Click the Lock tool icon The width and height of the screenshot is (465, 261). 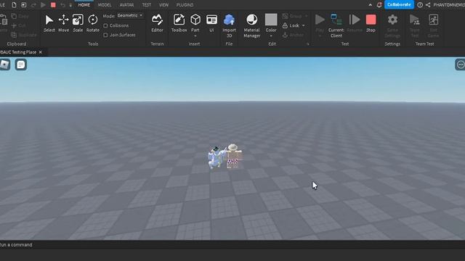pyautogui.click(x=285, y=25)
